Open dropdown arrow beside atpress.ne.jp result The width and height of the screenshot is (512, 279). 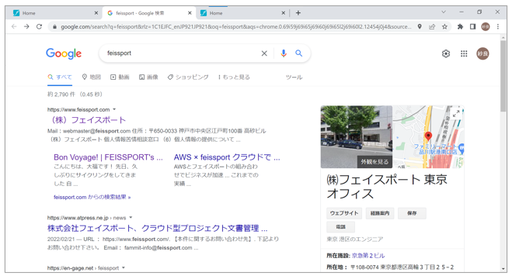(x=131, y=218)
